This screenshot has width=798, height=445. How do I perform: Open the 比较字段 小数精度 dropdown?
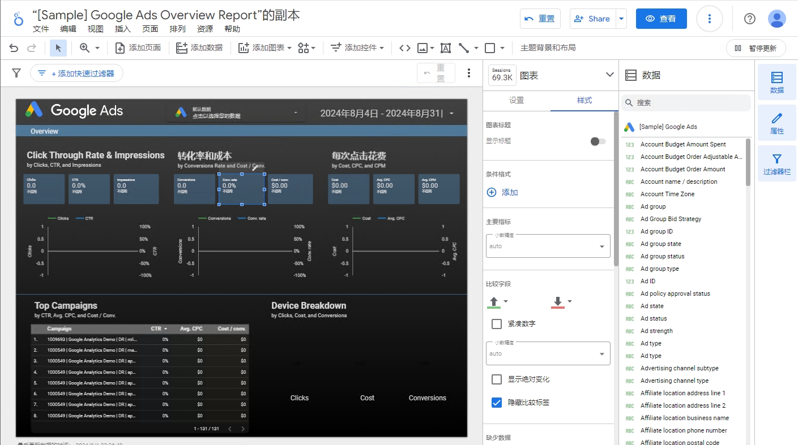pyautogui.click(x=548, y=353)
